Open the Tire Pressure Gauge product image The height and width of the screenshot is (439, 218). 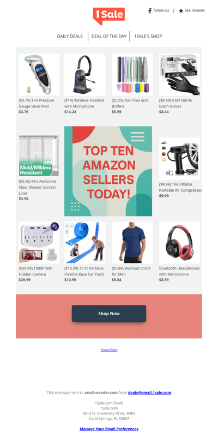click(x=39, y=75)
